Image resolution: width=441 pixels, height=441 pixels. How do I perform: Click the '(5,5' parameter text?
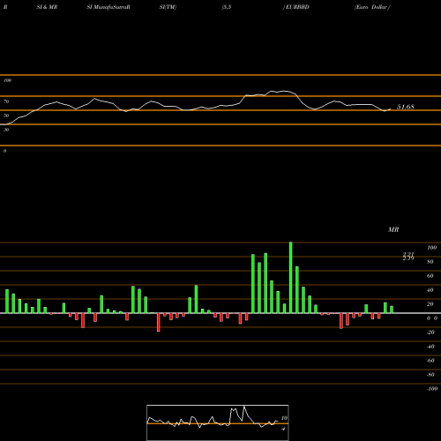click(x=227, y=7)
